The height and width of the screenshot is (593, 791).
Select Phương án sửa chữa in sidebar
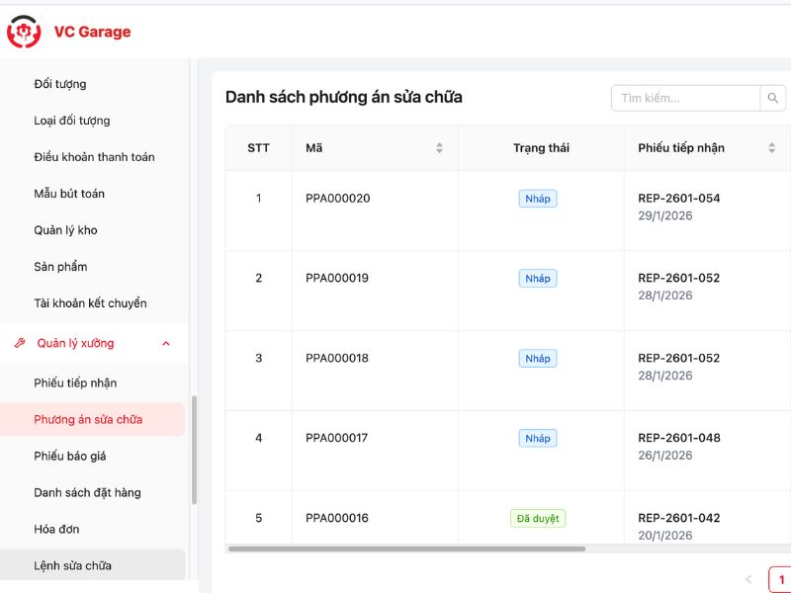88,419
